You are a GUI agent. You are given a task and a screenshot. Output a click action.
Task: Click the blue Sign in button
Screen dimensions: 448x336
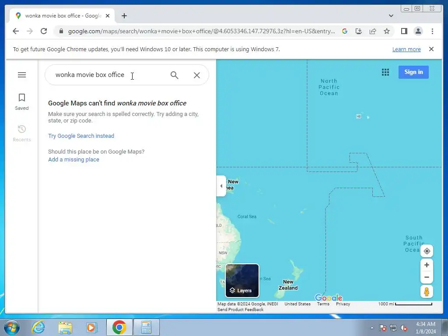(413, 72)
